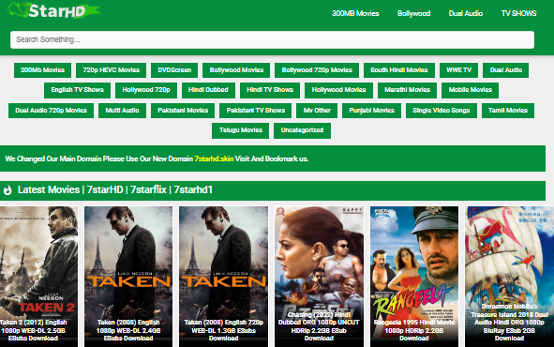Open the Taken 2 (2012) poster
Image resolution: width=554 pixels, height=347 pixels.
click(x=38, y=277)
